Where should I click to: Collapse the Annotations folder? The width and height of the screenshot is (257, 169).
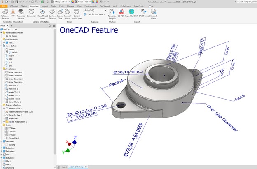(1, 69)
